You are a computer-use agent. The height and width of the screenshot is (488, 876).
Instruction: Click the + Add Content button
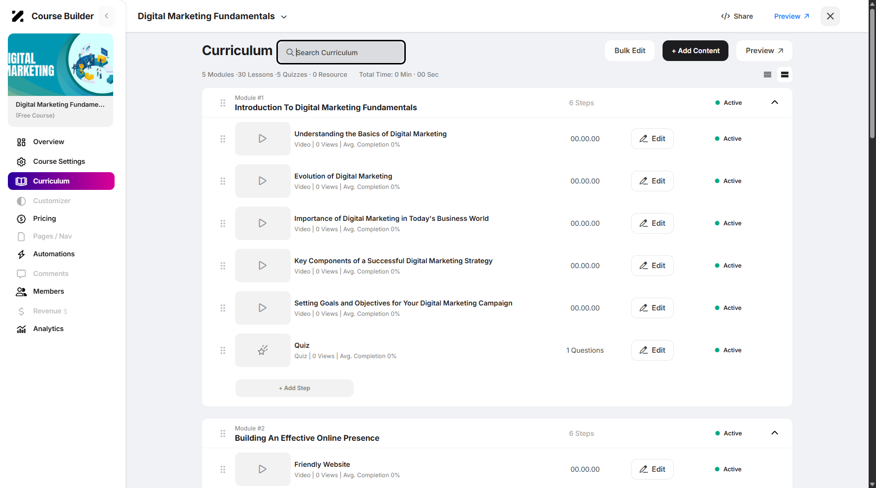coord(695,51)
